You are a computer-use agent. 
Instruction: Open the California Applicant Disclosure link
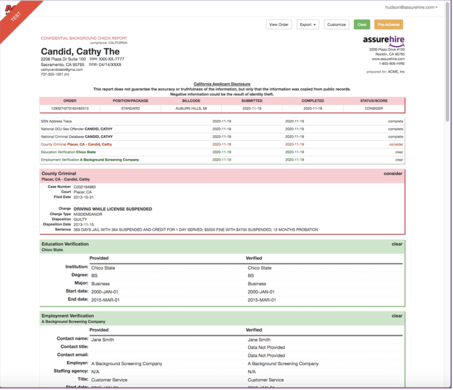click(222, 84)
